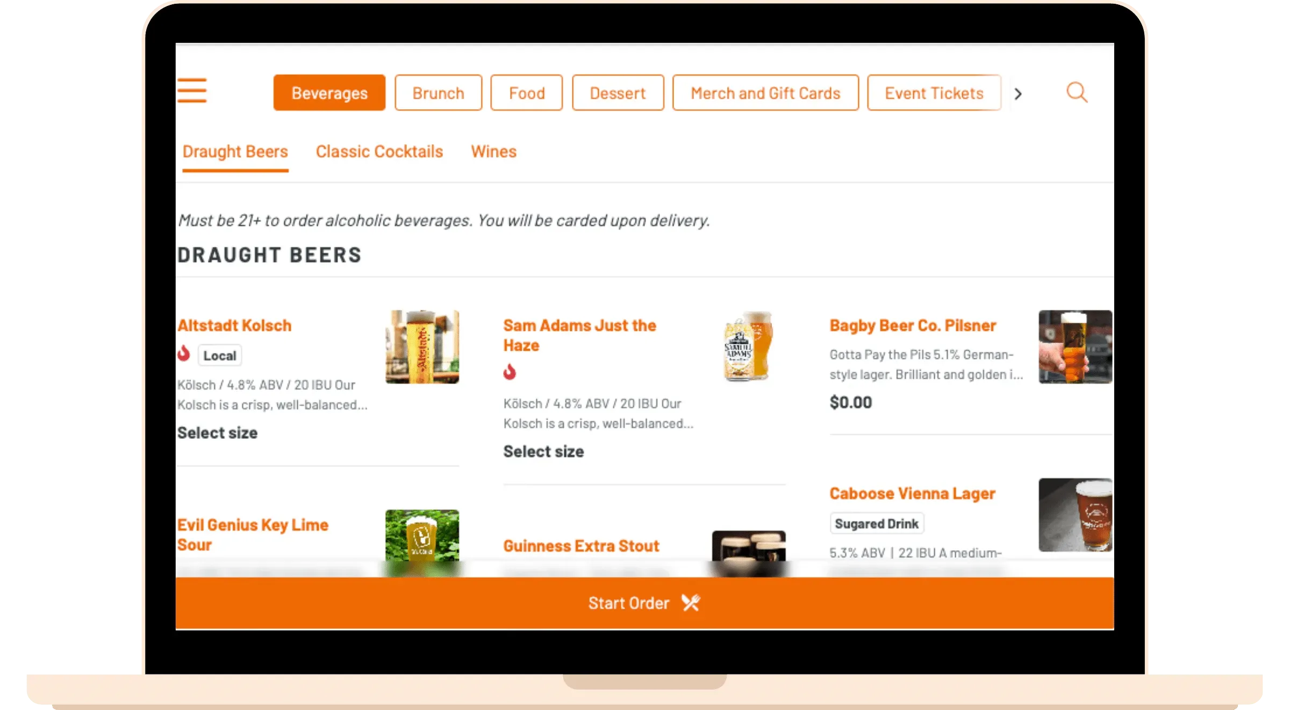The width and height of the screenshot is (1290, 710).
Task: Open the Dessert category
Action: pos(618,93)
